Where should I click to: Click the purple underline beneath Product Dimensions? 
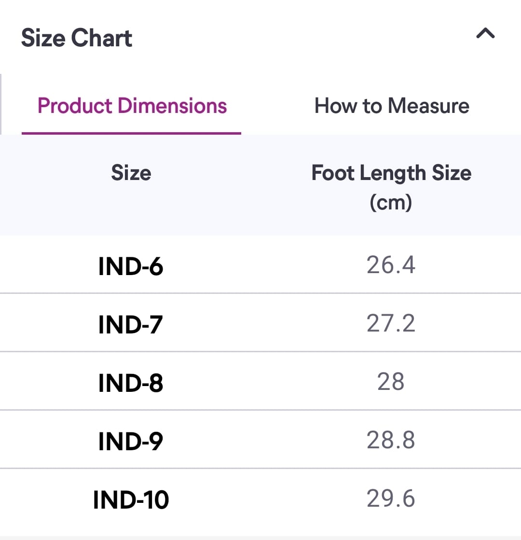pos(131,133)
